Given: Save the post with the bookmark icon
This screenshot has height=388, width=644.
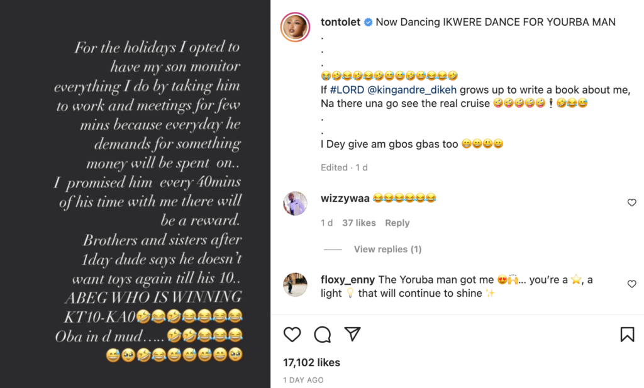Looking at the screenshot, I should pos(627,335).
